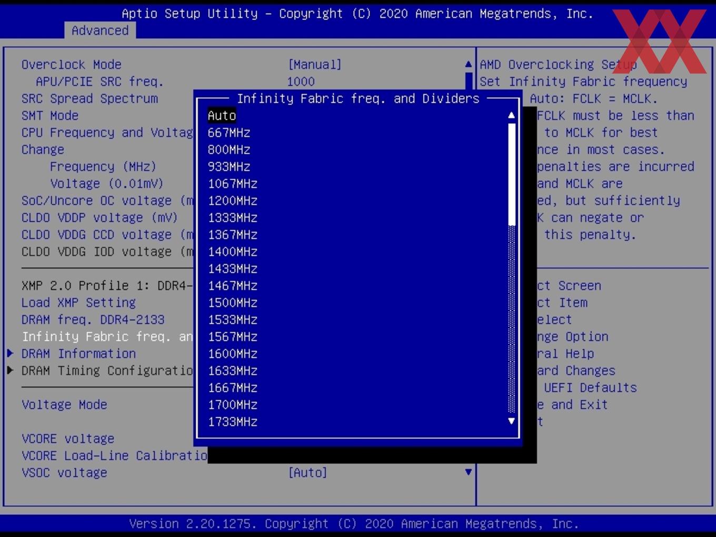This screenshot has height=537, width=716.
Task: Pick the 1333MHz option
Action: tap(233, 217)
